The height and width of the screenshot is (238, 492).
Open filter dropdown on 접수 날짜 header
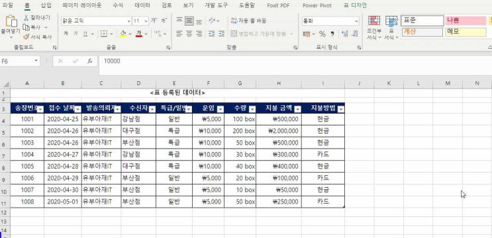tap(78, 108)
